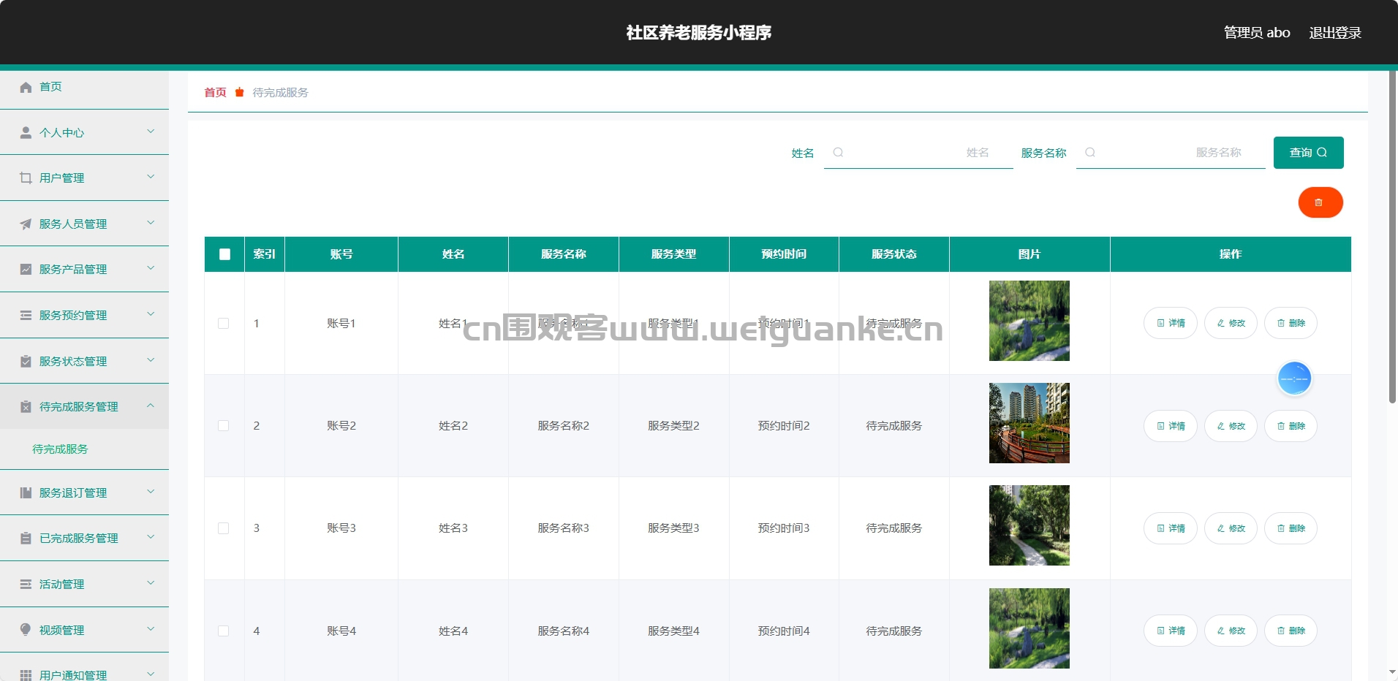1398x681 pixels.
Task: Open 活动管理 in the sidebar
Action: (x=84, y=584)
